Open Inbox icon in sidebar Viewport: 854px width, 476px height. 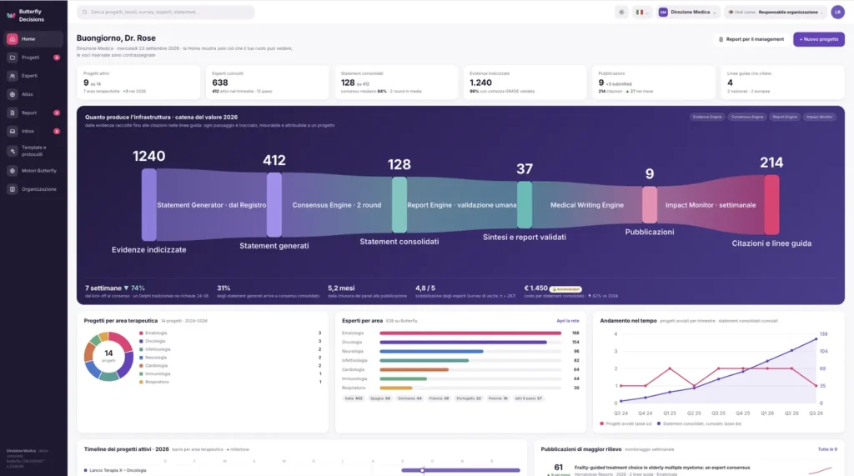12,131
